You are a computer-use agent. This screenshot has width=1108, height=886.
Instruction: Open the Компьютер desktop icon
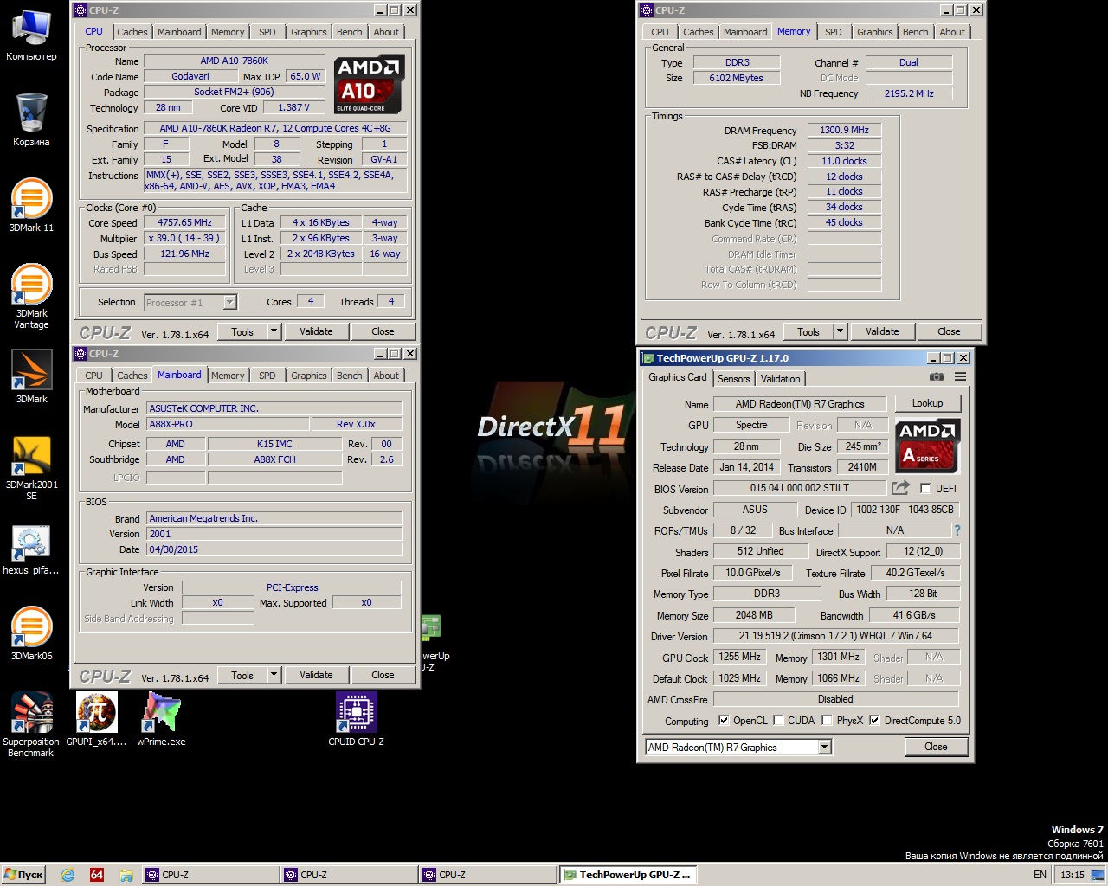(31, 35)
